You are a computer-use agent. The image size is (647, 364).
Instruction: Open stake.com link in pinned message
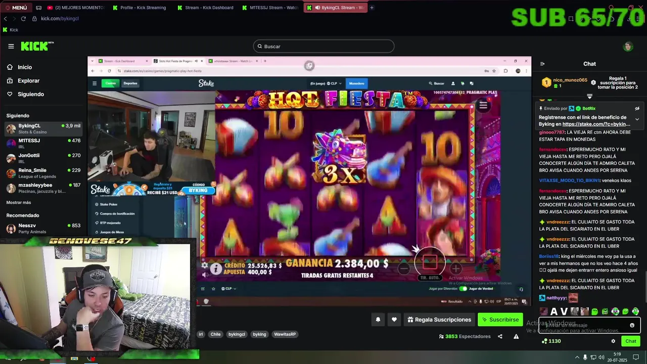(596, 124)
